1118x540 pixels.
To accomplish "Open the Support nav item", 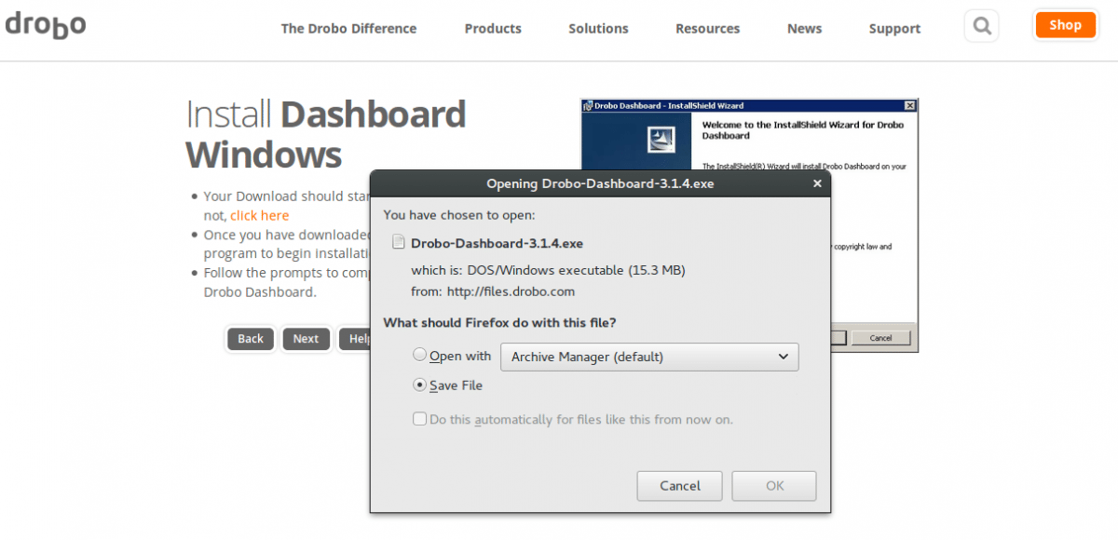I will tap(894, 29).
